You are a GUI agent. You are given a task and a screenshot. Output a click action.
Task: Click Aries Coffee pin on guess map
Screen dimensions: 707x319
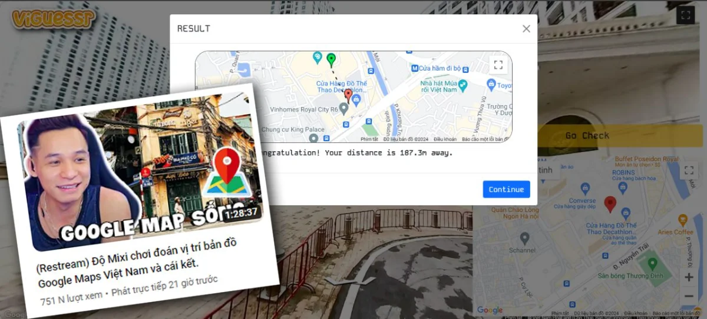pyautogui.click(x=683, y=221)
